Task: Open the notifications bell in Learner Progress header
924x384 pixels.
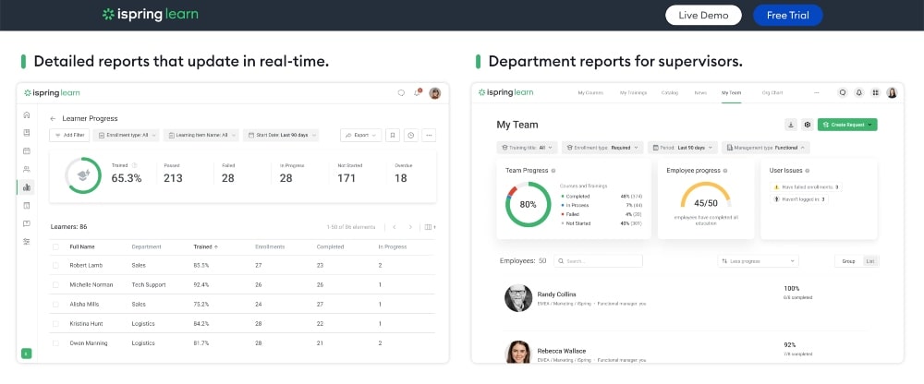Action: [x=418, y=92]
